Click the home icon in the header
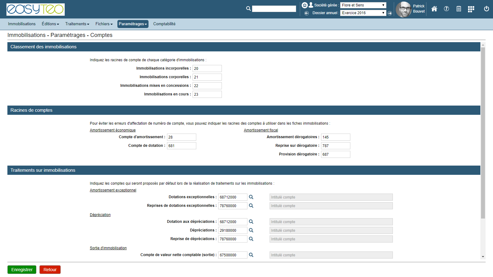 [x=434, y=9]
